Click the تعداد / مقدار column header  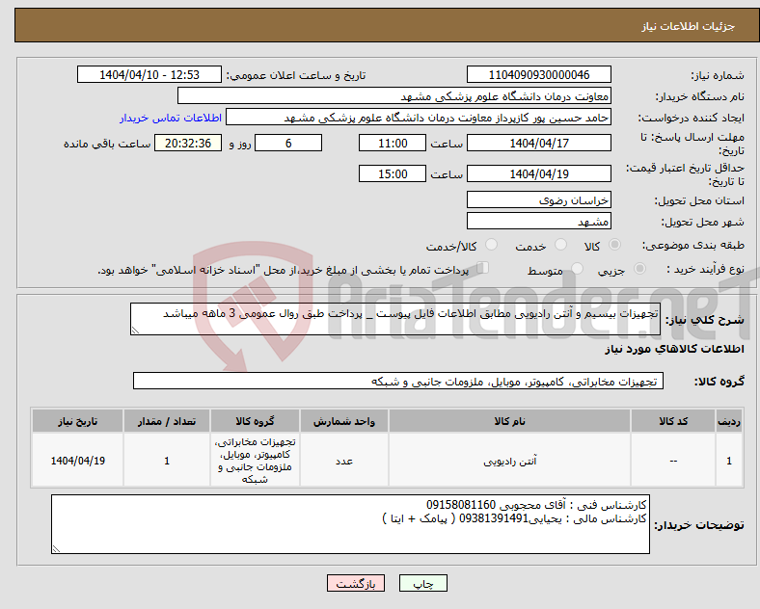pos(167,421)
